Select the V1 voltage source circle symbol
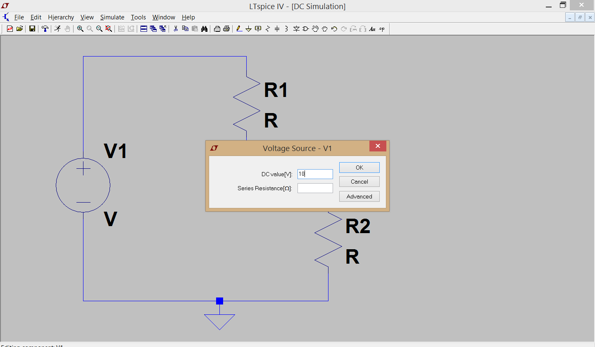Screen dimensions: 595x347 pyautogui.click(x=83, y=185)
